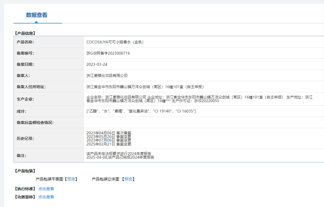
Task: Click the 产品名称 row label
Action: click(25, 42)
